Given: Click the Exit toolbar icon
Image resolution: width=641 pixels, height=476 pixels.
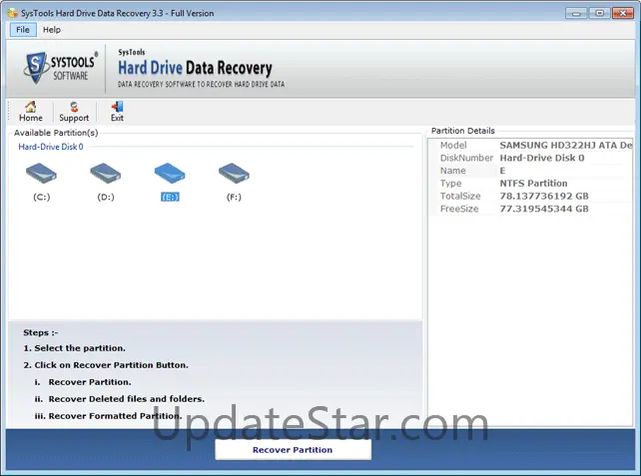Looking at the screenshot, I should pos(117,112).
